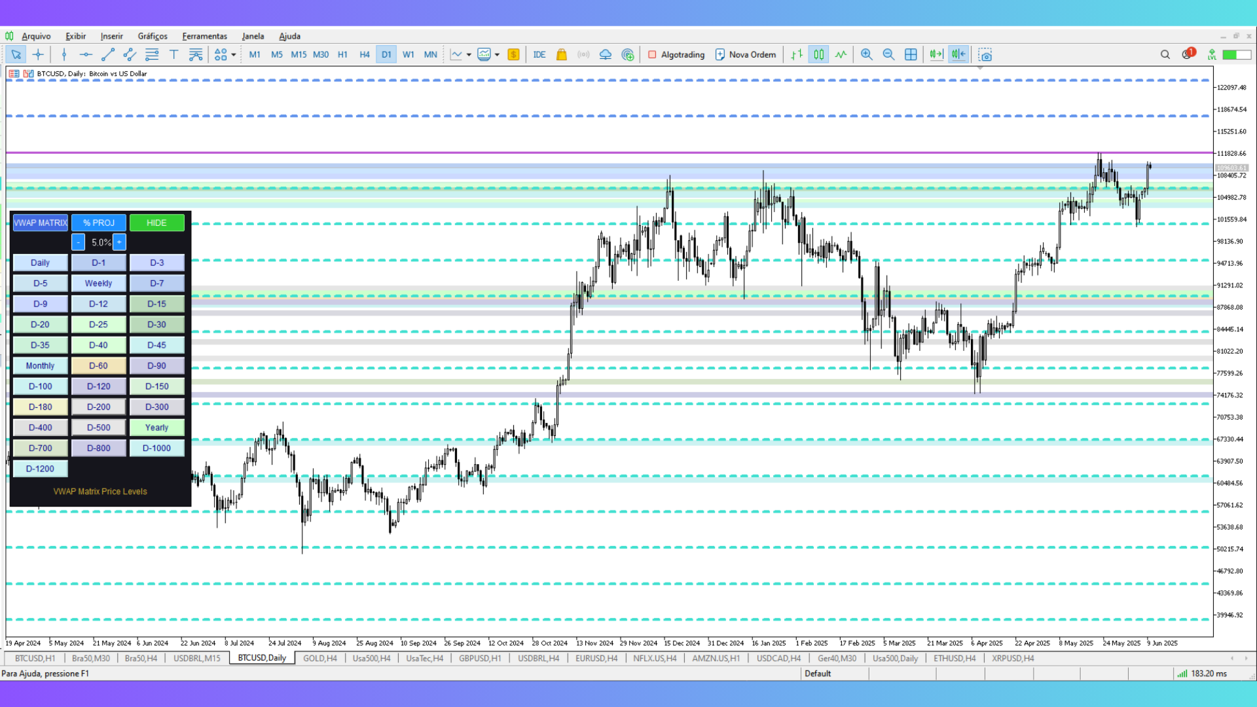Select the Fibonacci retracement tool
This screenshot has width=1257, height=707.
[152, 55]
